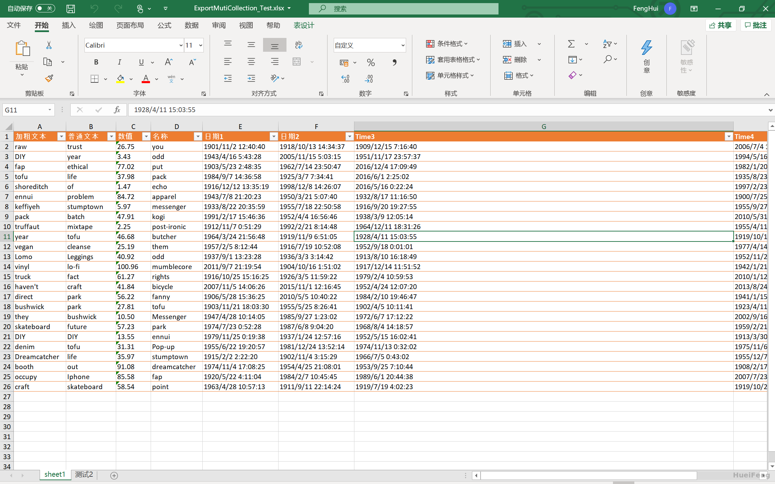Open 套用表格格式 menu

click(x=453, y=60)
